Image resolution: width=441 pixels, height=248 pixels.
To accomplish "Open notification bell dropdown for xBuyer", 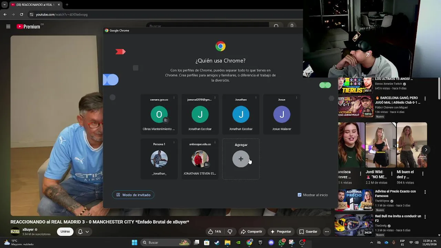I will pos(83,231).
